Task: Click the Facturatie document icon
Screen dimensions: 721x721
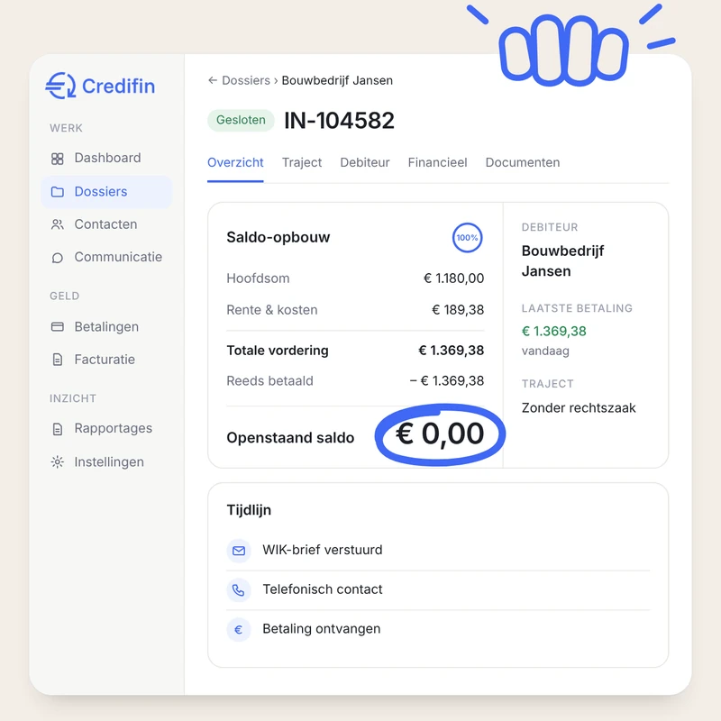Action: 58,360
